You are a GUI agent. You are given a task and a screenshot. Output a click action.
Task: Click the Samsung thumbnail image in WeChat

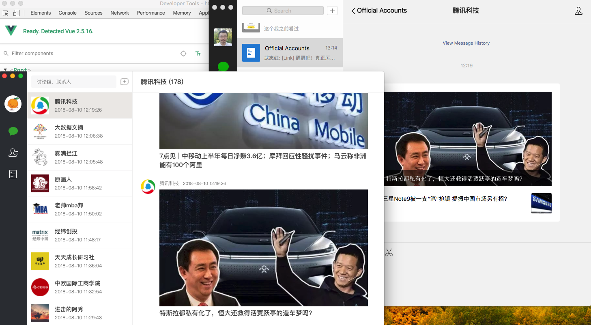[542, 203]
